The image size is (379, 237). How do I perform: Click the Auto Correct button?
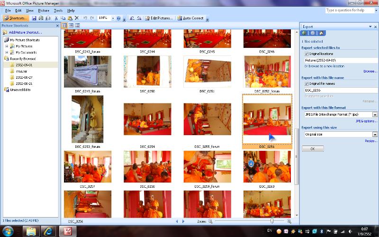coord(190,18)
